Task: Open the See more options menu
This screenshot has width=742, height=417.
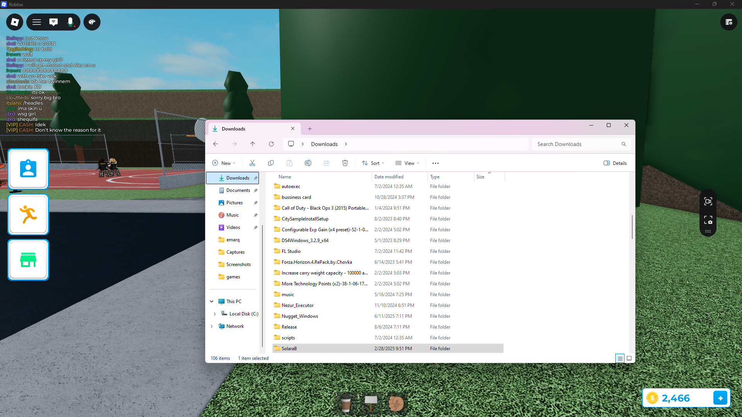Action: 436,163
